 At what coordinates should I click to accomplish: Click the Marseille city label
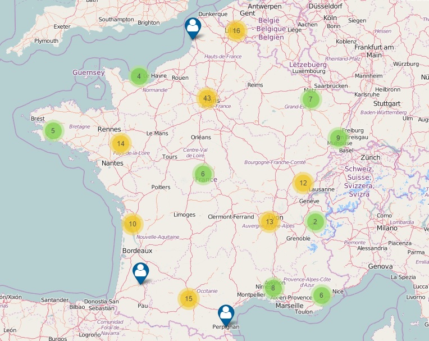[x=290, y=306]
